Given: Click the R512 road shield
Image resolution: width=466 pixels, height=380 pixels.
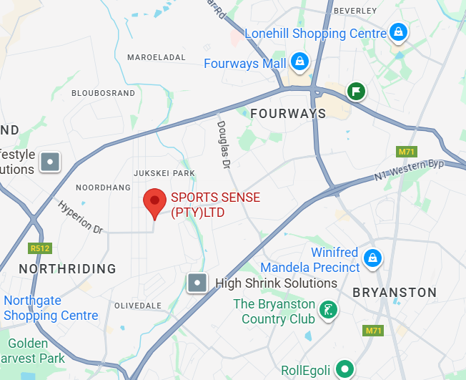Looking at the screenshot, I should coord(40,248).
